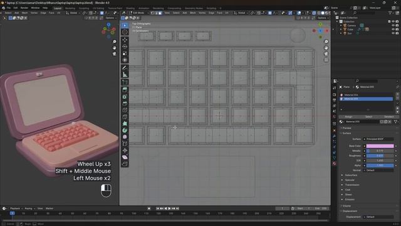401x226 pixels.
Task: Click zoom magnifier icon in left viewport
Action: click(x=115, y=42)
